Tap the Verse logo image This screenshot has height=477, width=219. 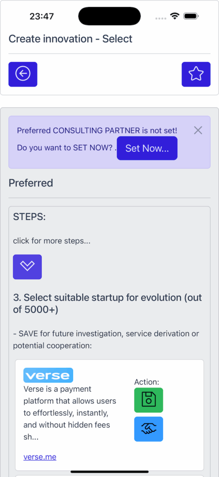(48, 375)
